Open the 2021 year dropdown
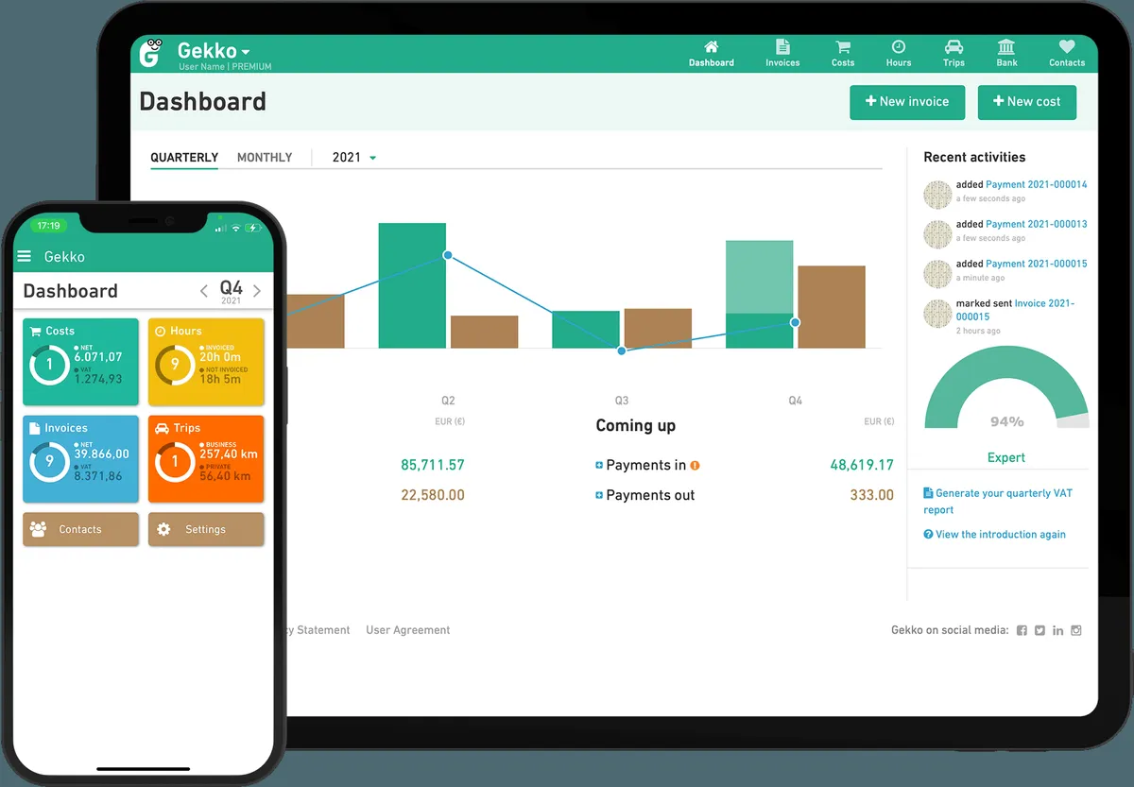This screenshot has height=787, width=1134. click(354, 158)
